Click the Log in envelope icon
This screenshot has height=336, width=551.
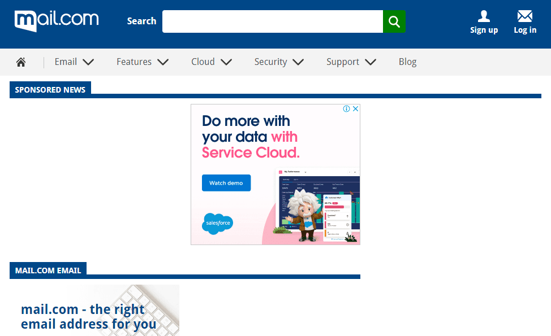pos(524,16)
